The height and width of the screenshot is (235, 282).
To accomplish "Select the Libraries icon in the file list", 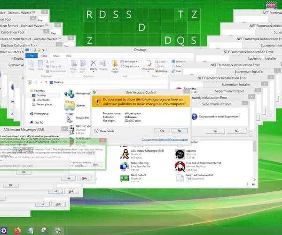I will click(69, 106).
